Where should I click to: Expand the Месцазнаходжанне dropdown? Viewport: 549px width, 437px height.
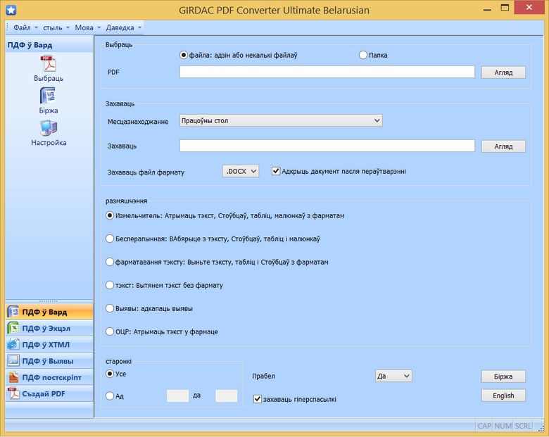(x=281, y=120)
